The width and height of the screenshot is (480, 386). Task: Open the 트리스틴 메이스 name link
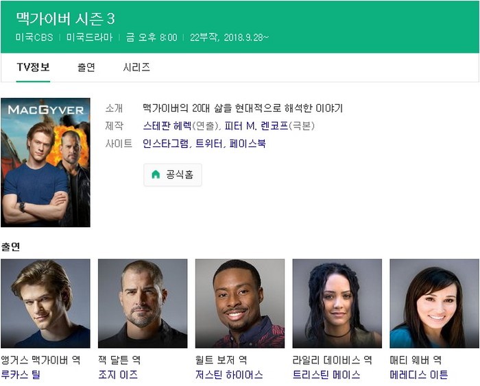coord(326,374)
